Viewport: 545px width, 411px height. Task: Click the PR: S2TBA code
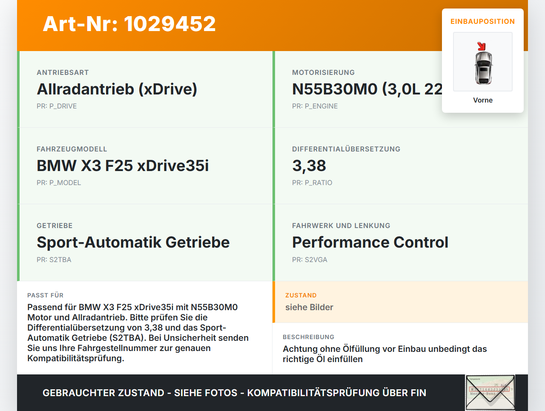[x=54, y=260]
